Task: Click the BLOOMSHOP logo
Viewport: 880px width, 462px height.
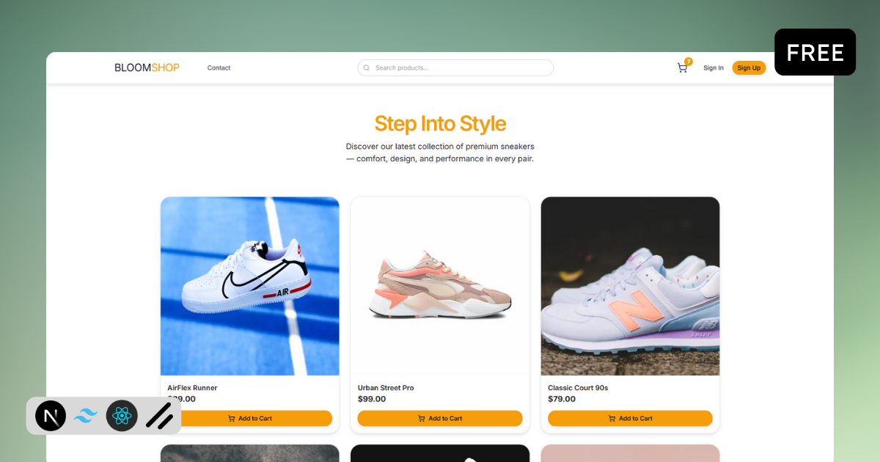Action: (147, 67)
